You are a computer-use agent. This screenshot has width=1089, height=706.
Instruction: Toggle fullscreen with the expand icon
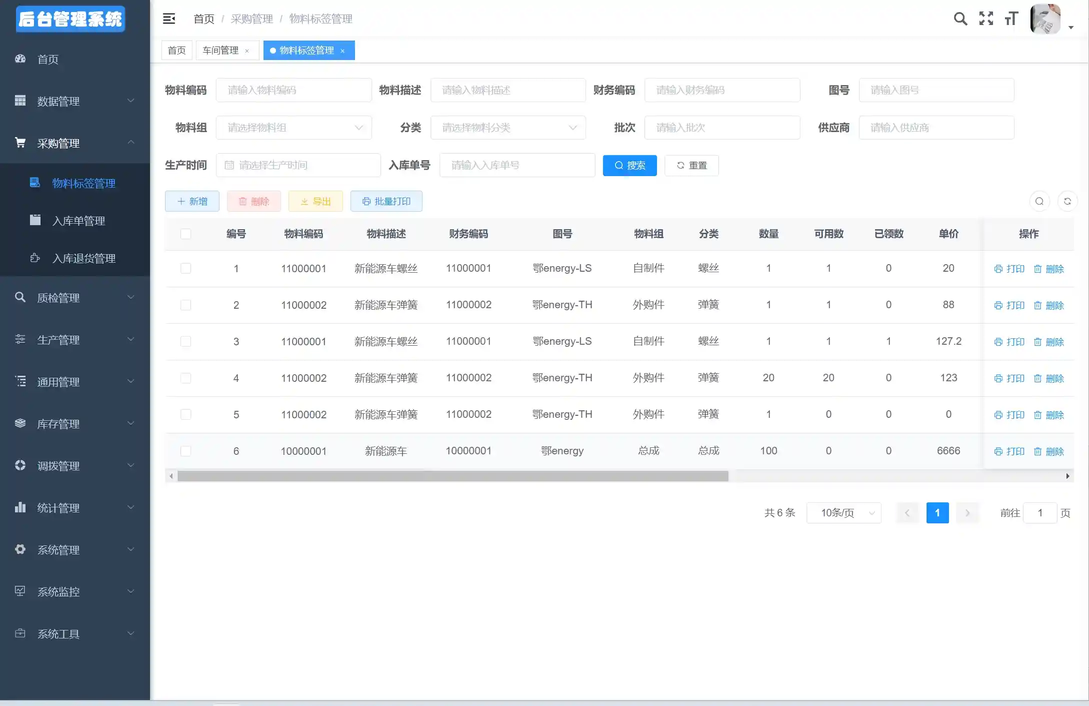(x=986, y=19)
